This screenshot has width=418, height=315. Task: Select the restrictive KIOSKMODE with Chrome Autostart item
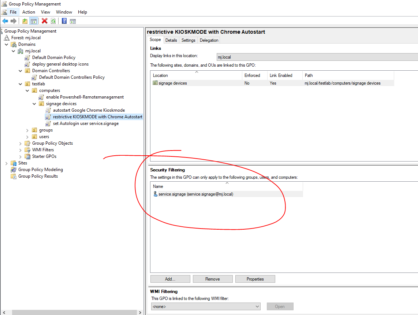98,117
